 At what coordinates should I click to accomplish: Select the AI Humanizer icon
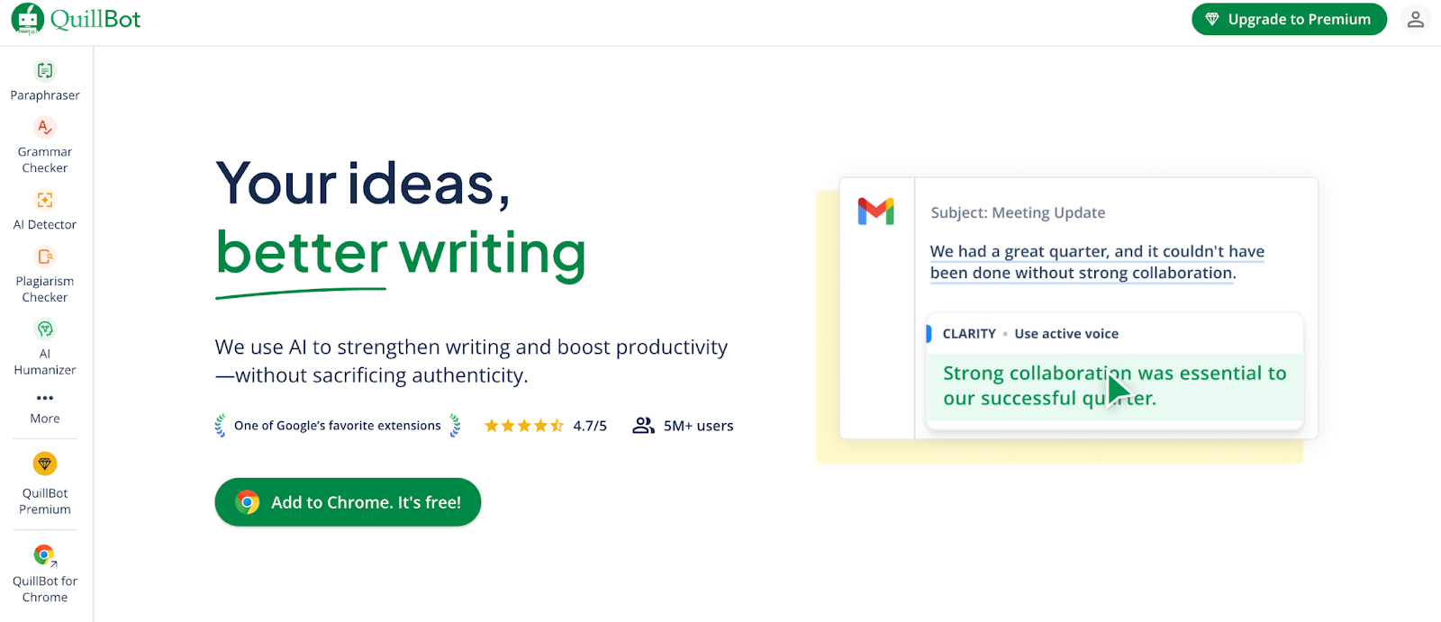pyautogui.click(x=45, y=329)
